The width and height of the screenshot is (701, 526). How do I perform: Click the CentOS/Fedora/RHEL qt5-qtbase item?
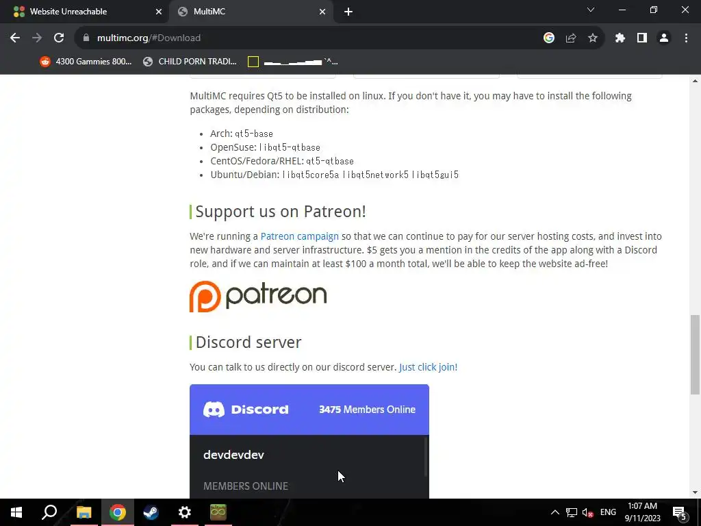tap(282, 161)
